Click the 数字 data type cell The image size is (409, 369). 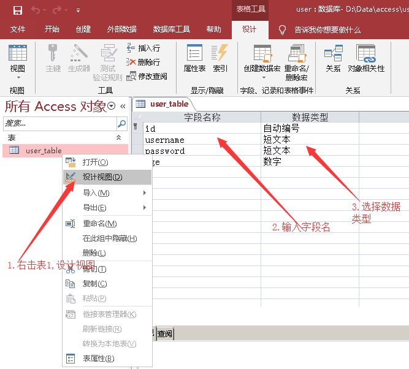click(310, 161)
